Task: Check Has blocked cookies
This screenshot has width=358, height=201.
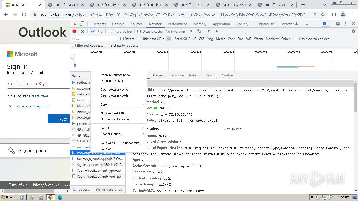Action: pos(296,39)
